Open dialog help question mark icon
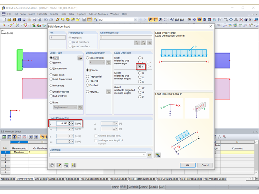 pyautogui.click(x=52, y=165)
